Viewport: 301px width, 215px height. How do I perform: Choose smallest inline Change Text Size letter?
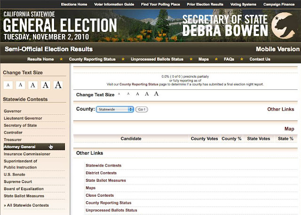point(119,94)
